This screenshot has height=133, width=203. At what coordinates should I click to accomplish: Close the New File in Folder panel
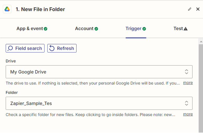click(x=198, y=9)
